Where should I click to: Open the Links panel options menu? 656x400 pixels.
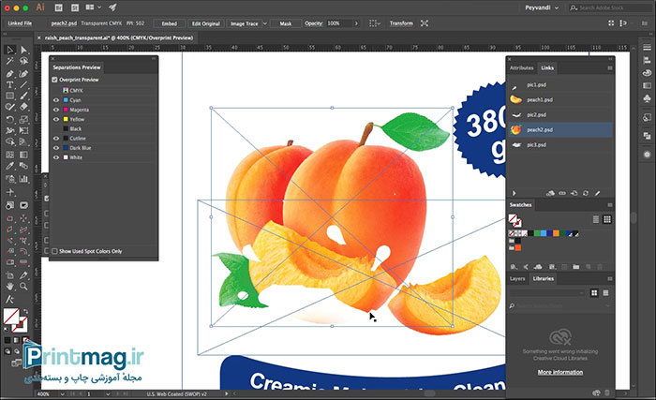coord(609,68)
